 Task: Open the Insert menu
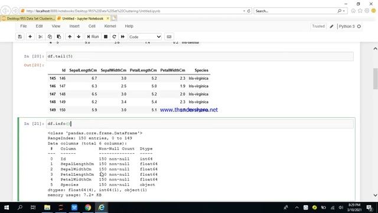pos(74,26)
